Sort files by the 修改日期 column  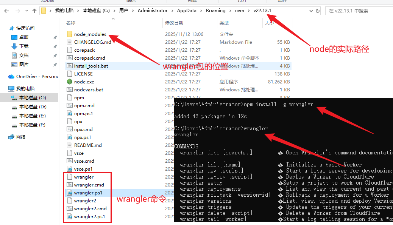point(174,23)
